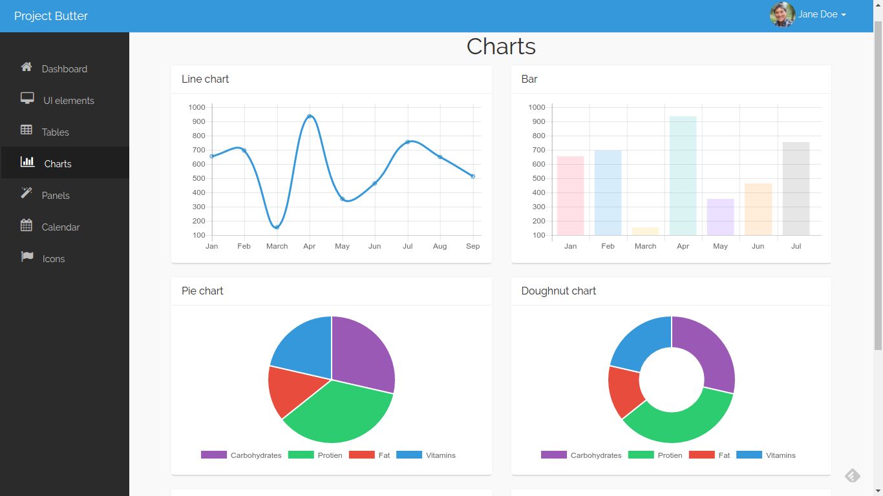This screenshot has height=496, width=883.
Task: Click the 'Bar' panel heading
Action: (x=529, y=79)
